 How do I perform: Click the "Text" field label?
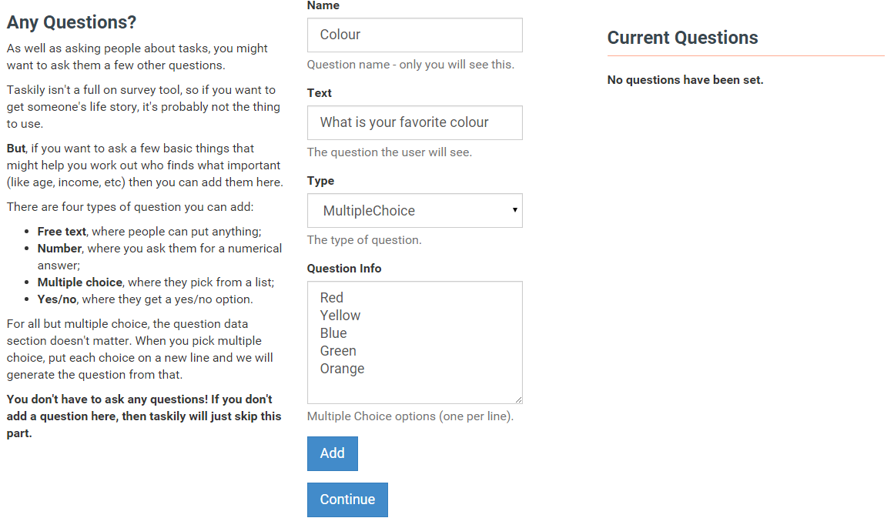[x=319, y=93]
